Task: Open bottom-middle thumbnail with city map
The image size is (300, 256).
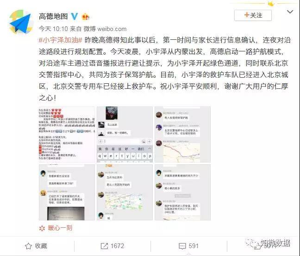Action: pos(125,192)
